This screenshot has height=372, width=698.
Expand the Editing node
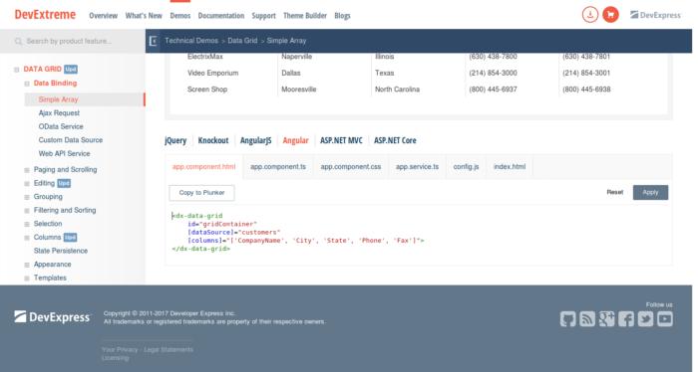coord(27,183)
